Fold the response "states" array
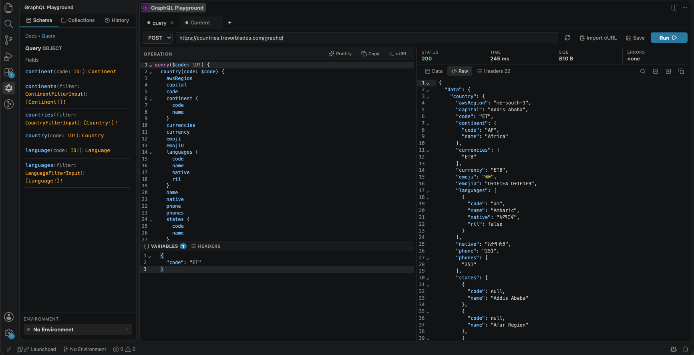 pos(428,278)
